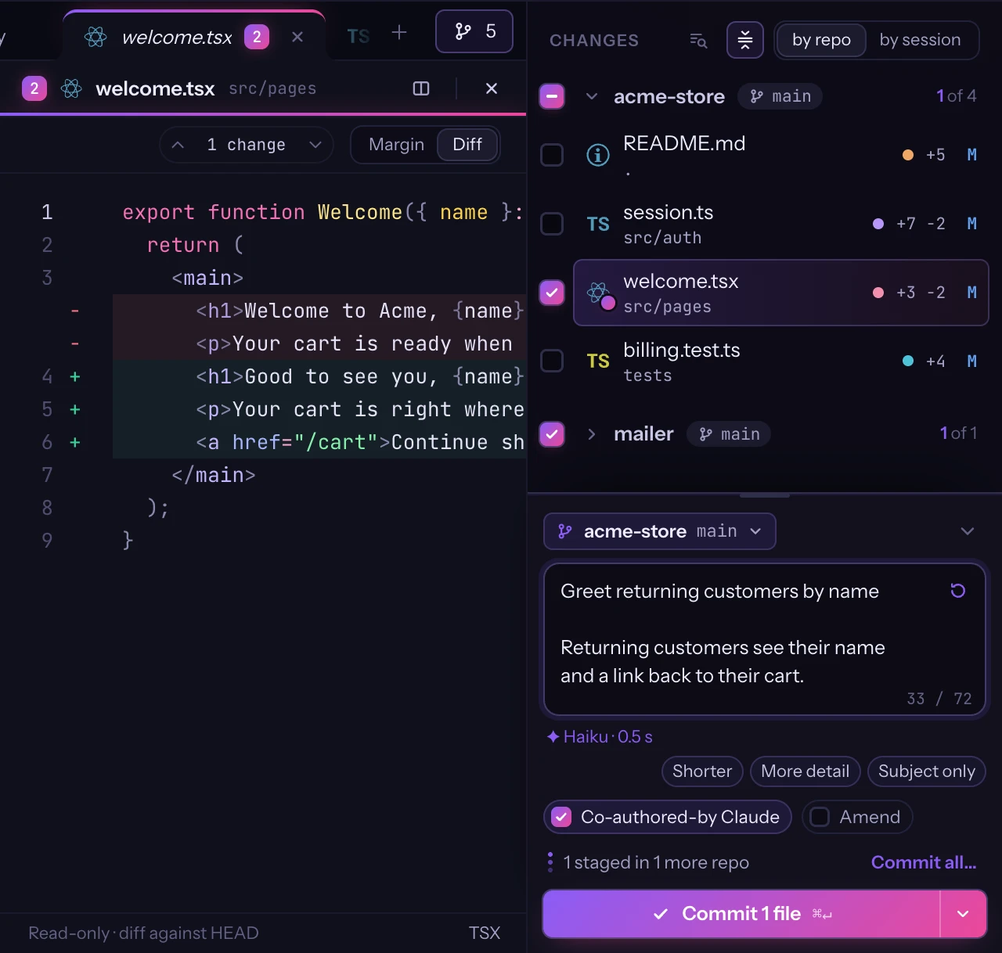Click the pink session dot on welcome.tsx
1002x953 pixels.
878,293
